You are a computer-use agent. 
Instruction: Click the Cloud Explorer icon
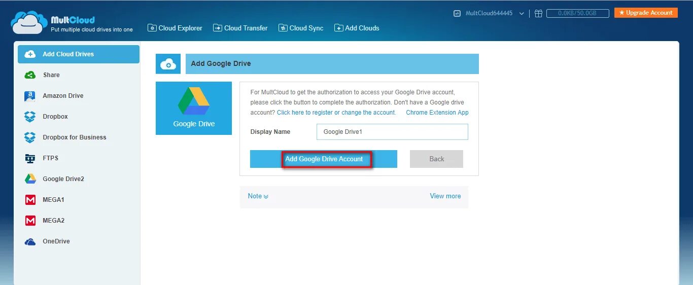[152, 28]
